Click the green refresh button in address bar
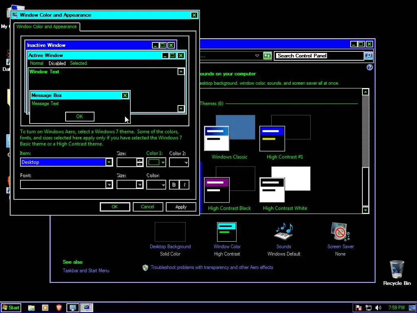Image resolution: width=417 pixels, height=313 pixels. pyautogui.click(x=267, y=55)
